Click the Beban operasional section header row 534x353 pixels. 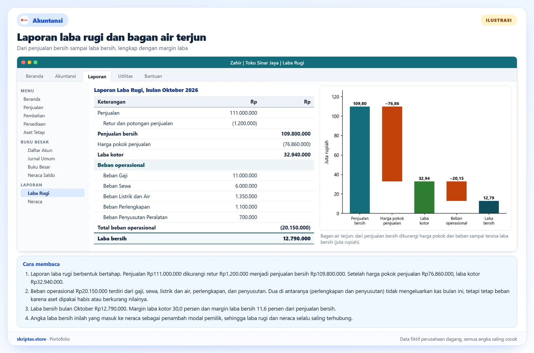pyautogui.click(x=204, y=165)
